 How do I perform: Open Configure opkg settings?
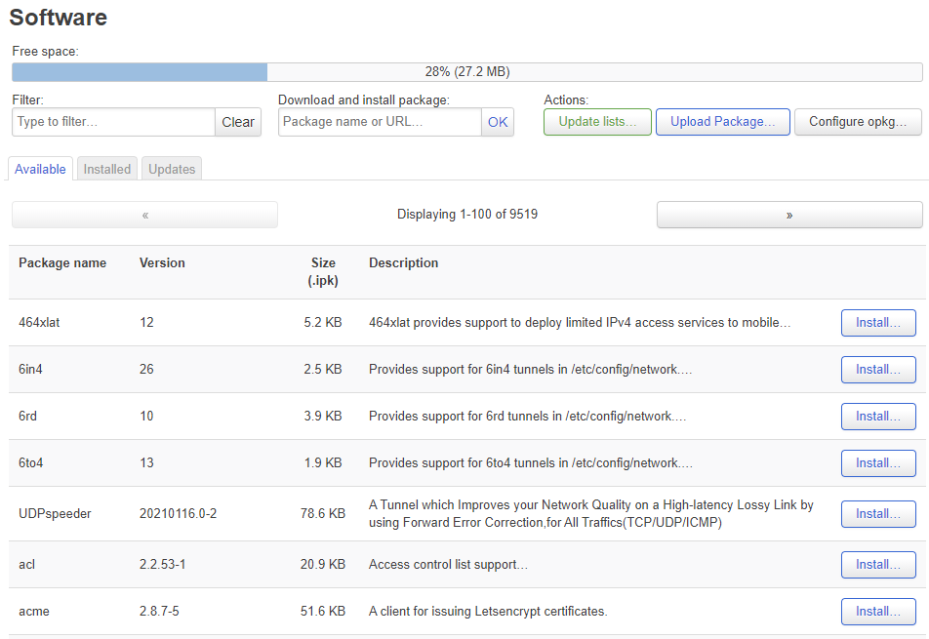point(858,122)
